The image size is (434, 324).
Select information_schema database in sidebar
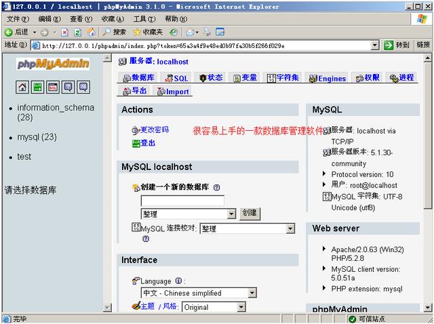pos(56,113)
